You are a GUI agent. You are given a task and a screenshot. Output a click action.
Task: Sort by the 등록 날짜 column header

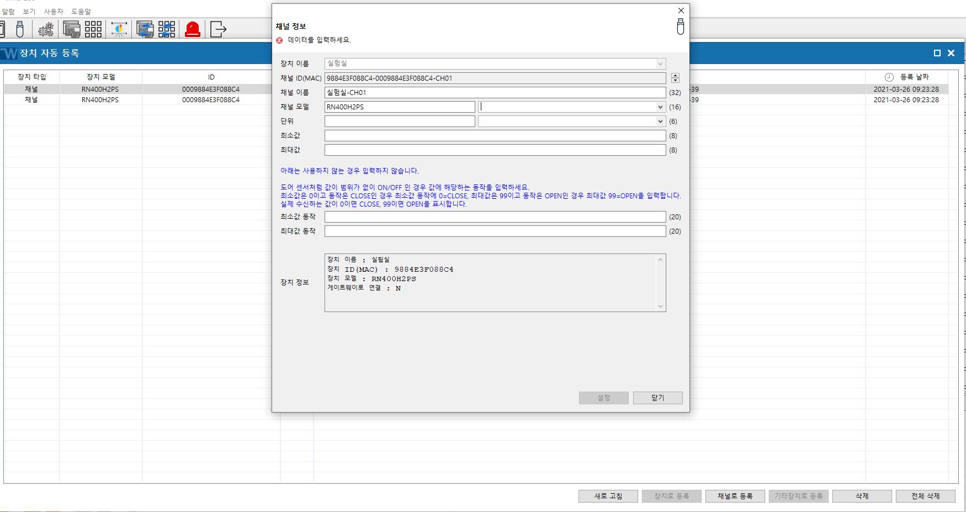(906, 77)
